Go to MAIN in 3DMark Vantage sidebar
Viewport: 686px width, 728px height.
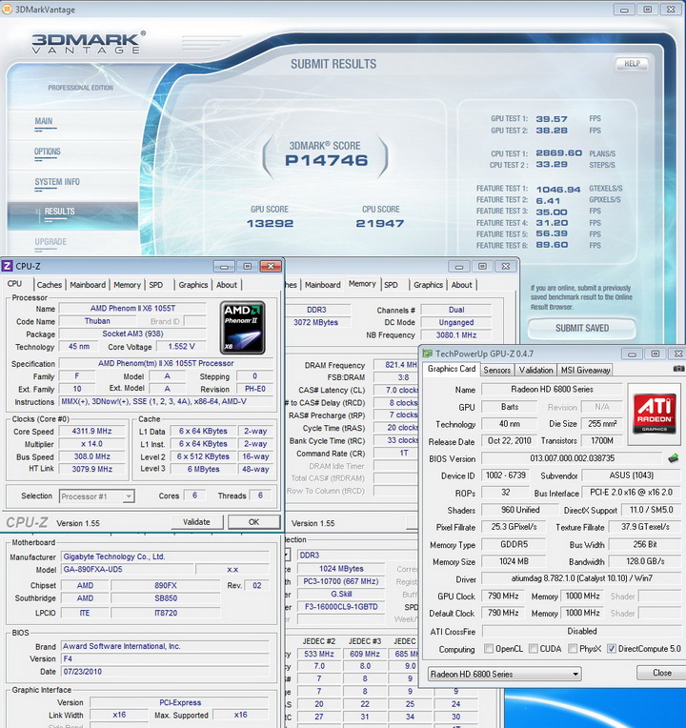click(44, 121)
